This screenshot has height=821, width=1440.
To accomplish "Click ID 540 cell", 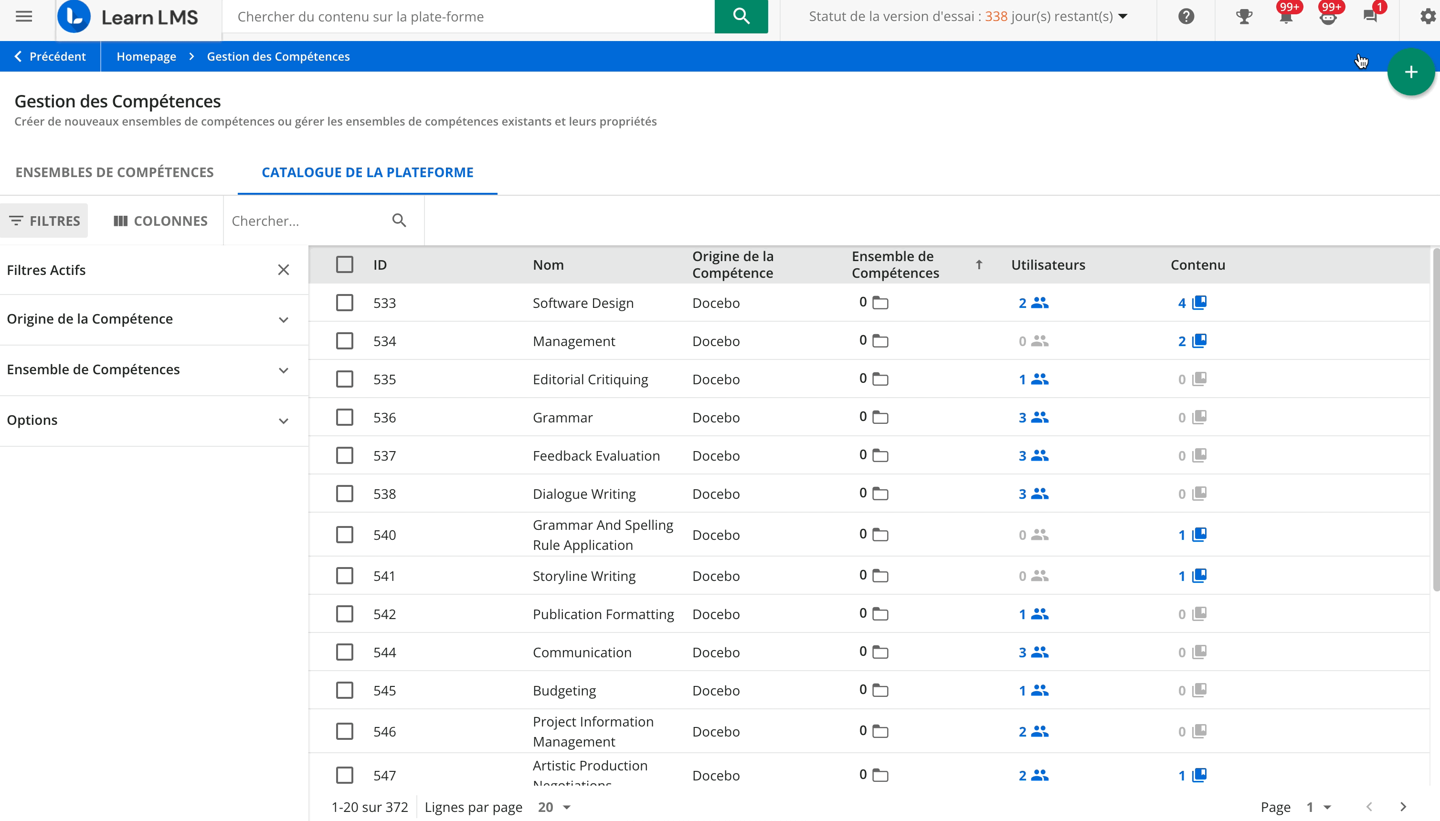I will (384, 535).
